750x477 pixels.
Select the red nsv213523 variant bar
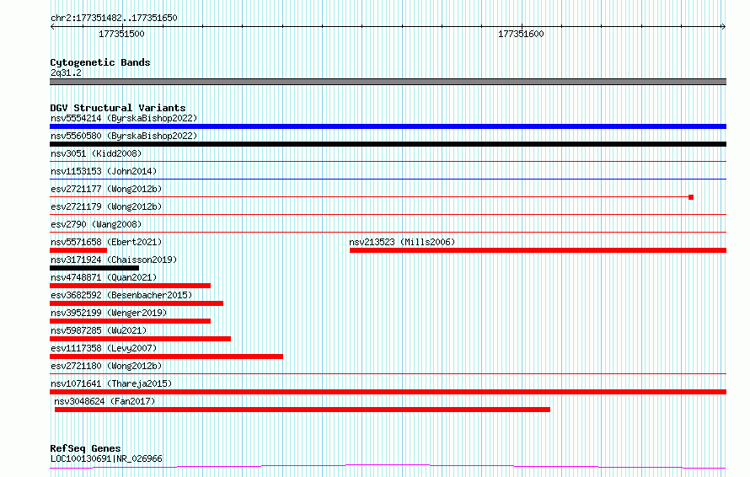click(x=538, y=250)
